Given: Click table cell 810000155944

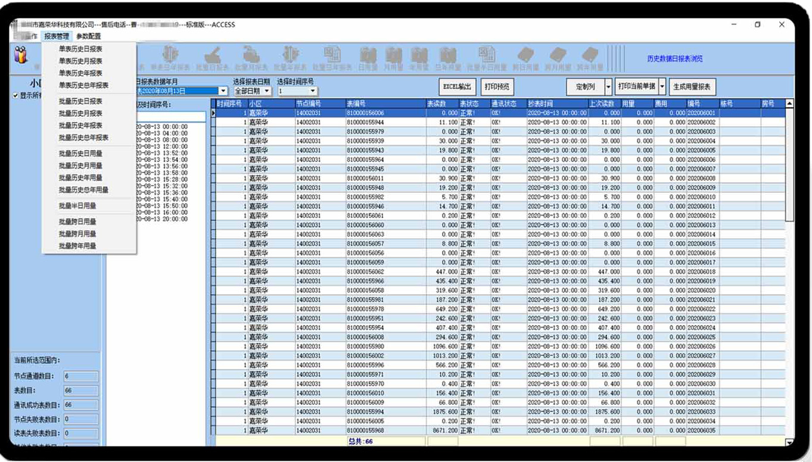Looking at the screenshot, I should coord(385,122).
